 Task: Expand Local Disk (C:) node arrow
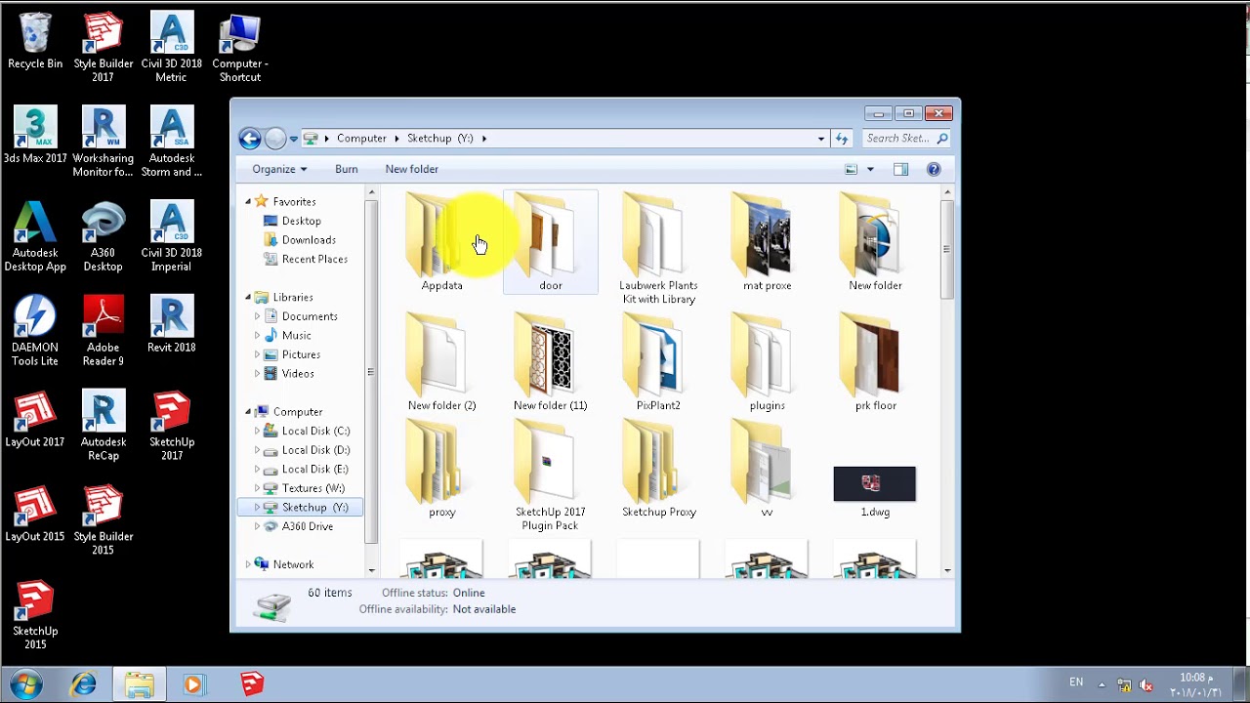(257, 431)
